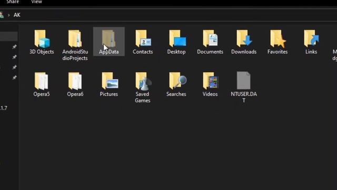
Task: Open the Desktop folder
Action: [x=176, y=42]
